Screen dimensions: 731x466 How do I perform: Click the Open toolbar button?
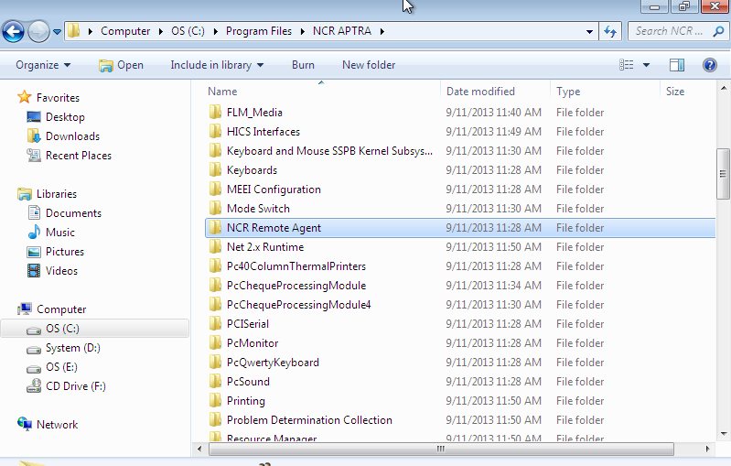point(121,65)
